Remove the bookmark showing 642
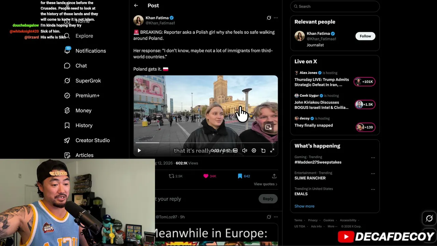The image size is (437, 246). pyautogui.click(x=244, y=176)
